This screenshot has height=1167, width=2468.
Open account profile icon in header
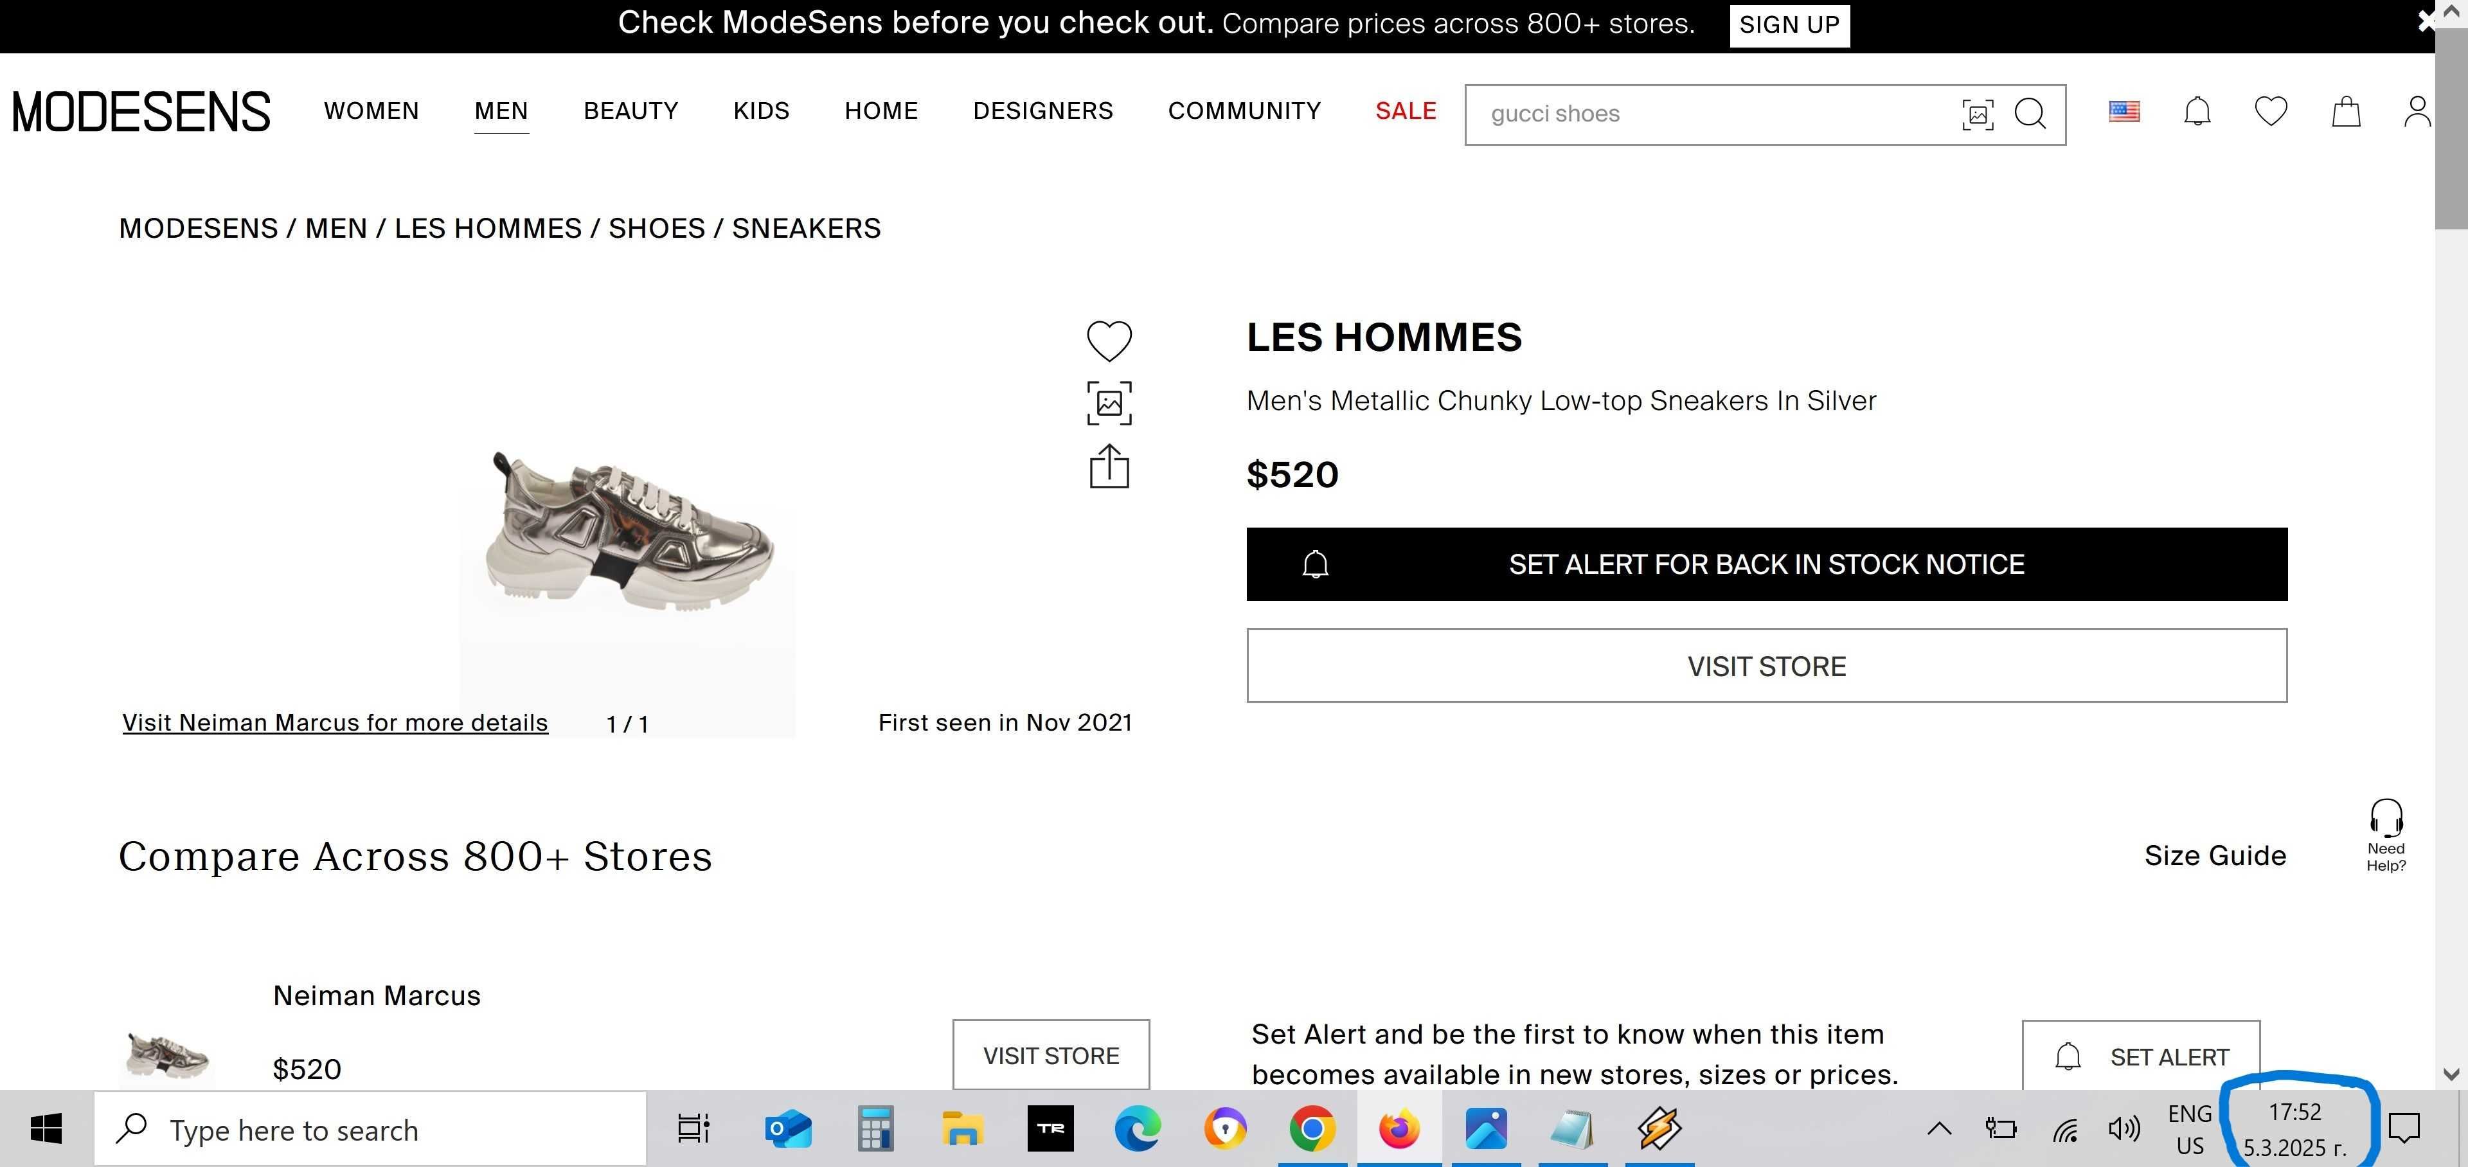pos(2417,111)
